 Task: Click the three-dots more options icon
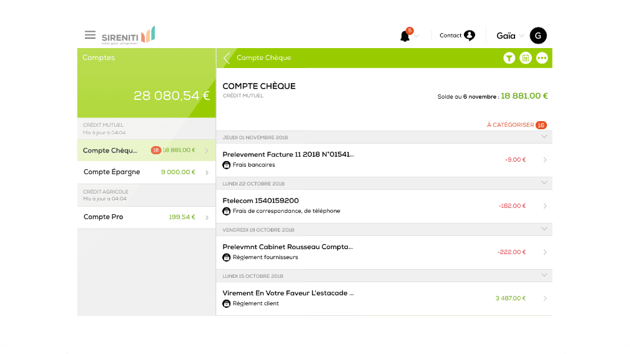tap(541, 58)
